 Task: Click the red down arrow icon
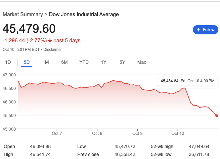pos(50,41)
